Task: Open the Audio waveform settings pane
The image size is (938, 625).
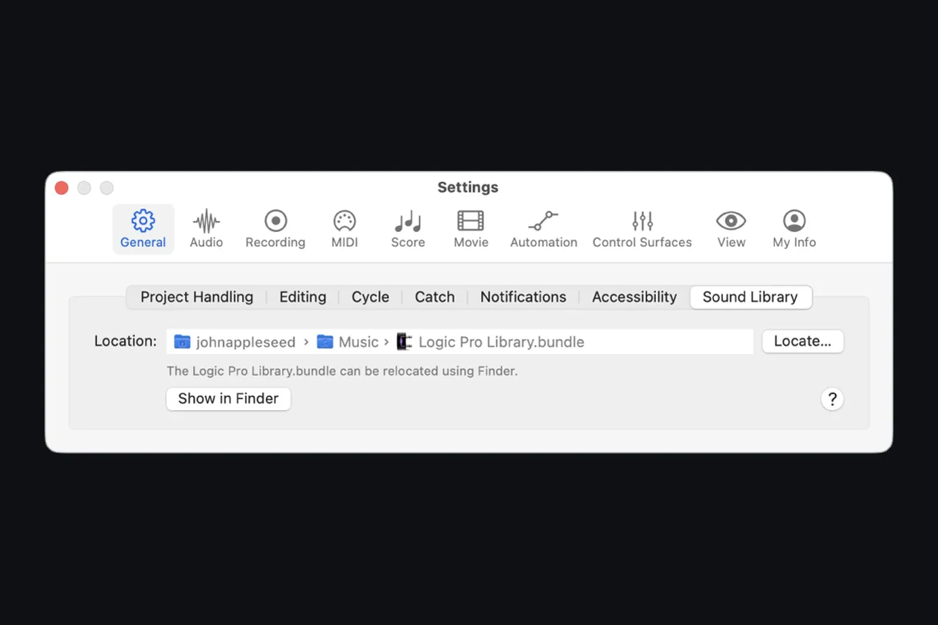Action: 206,229
